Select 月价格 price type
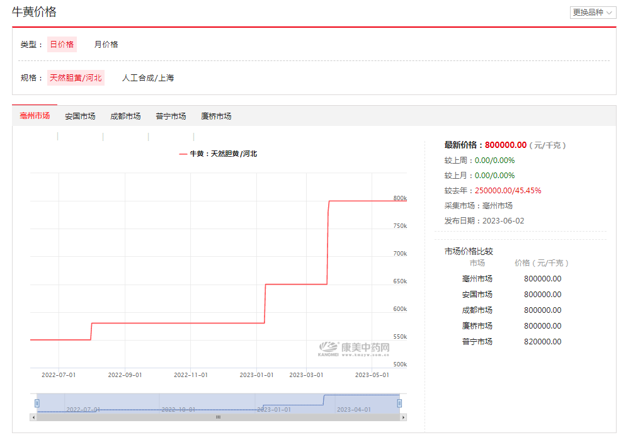Screen dimensions: 621x435 click(x=106, y=44)
